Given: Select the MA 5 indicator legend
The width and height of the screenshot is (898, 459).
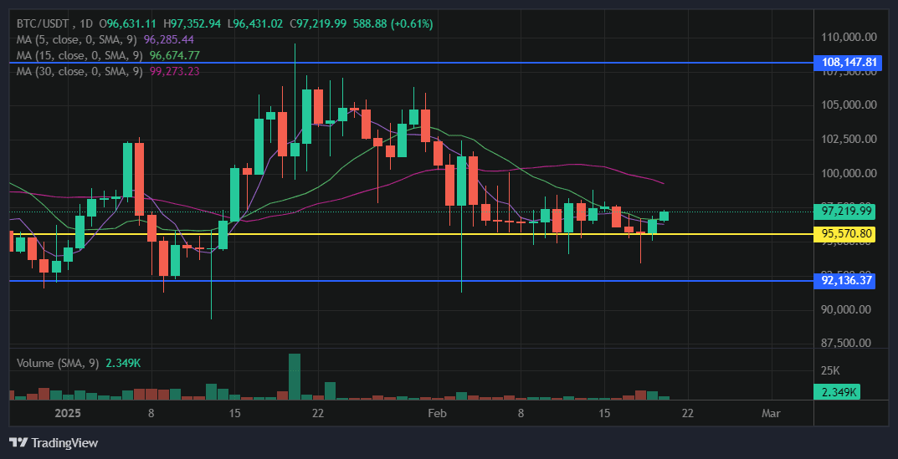Looking at the screenshot, I should tap(77, 39).
